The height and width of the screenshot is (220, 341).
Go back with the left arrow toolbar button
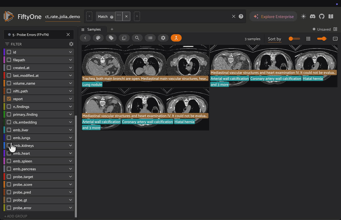pyautogui.click(x=85, y=38)
